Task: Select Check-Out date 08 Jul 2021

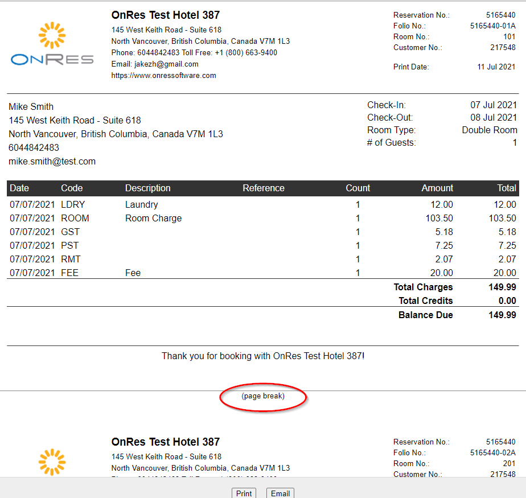Action: 494,117
